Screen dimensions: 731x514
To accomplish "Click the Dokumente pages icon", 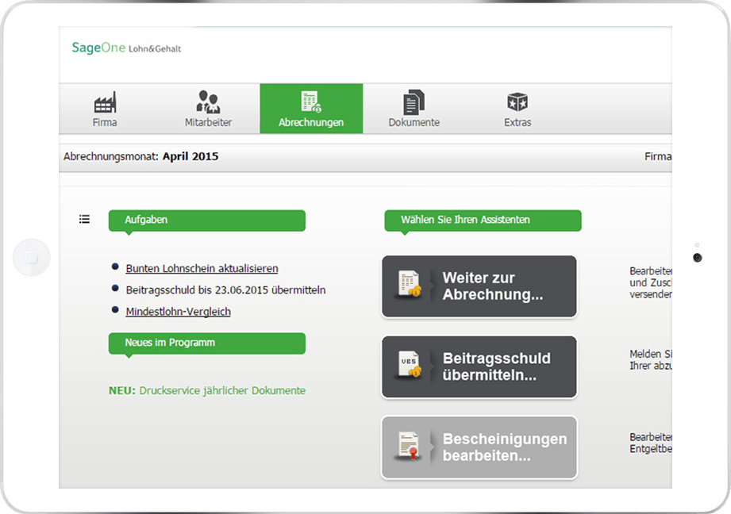I will [414, 102].
